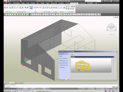The image size is (123, 92).
Task: Go to the Annotate ribbon tab
Action: click(33, 3)
